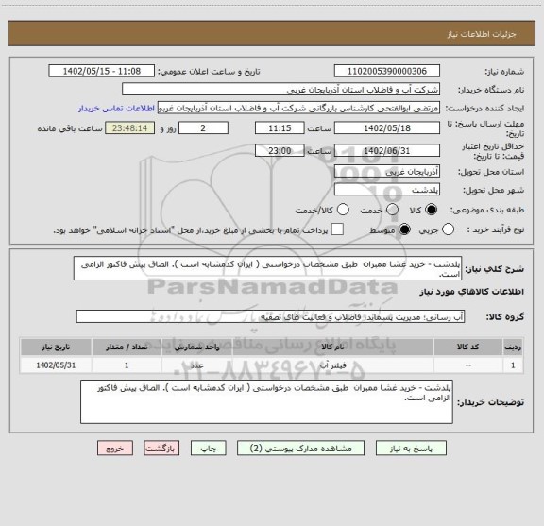The image size is (544, 526).
Task: Click the response deadline time 11:15
Action: (280, 128)
